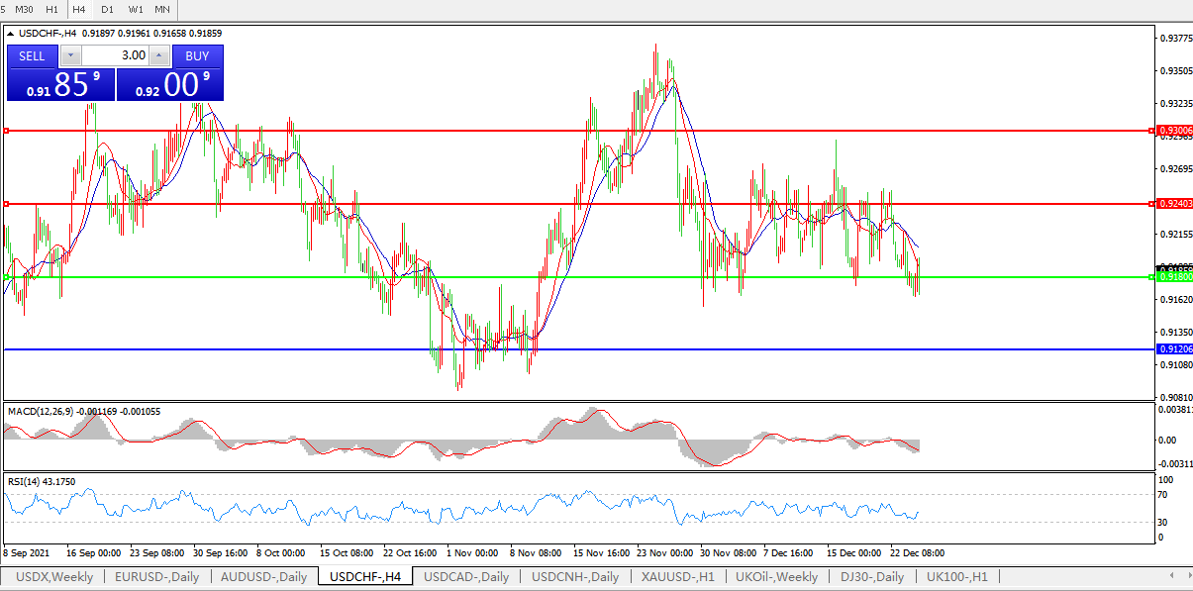Image resolution: width=1193 pixels, height=591 pixels.
Task: Click the 0.93006 red line price label
Action: (1174, 131)
